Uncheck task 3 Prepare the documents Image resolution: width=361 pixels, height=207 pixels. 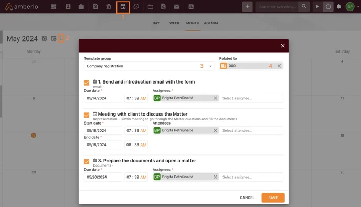coord(87,162)
